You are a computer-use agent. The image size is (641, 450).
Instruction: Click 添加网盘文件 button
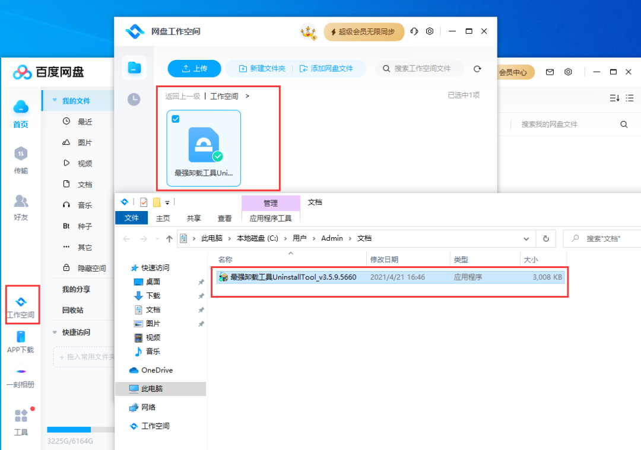326,69
